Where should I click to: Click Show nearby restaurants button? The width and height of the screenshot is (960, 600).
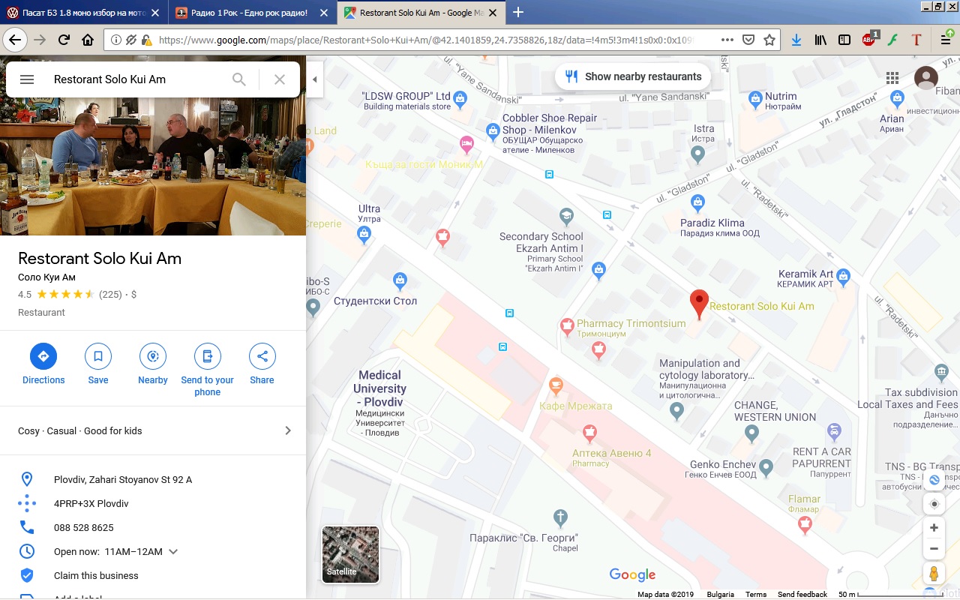(634, 76)
